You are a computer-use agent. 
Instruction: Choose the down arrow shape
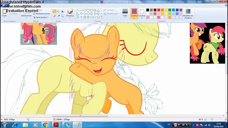[78, 17]
